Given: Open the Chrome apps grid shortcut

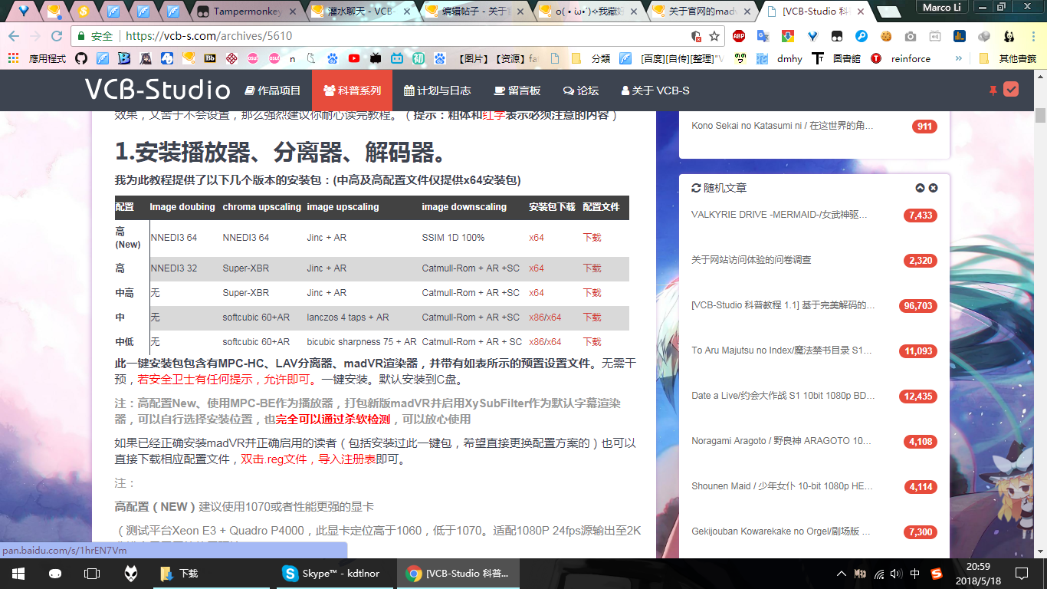Looking at the screenshot, I should click(x=13, y=58).
